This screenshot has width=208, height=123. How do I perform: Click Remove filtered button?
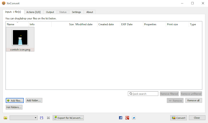[x=169, y=94]
